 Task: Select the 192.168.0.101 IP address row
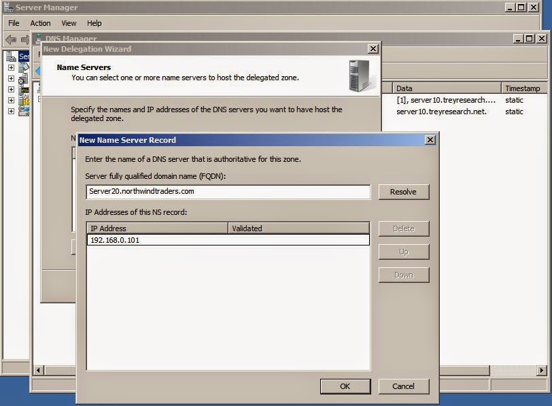228,240
